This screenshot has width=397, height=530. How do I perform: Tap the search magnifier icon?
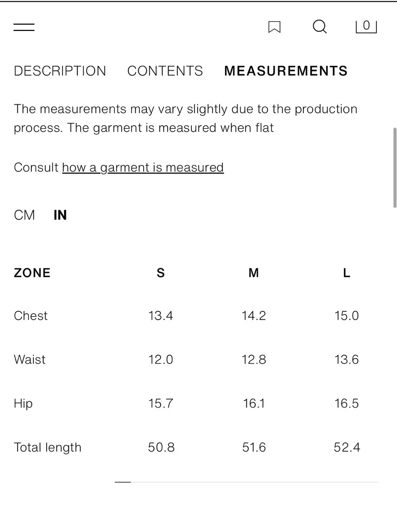pyautogui.click(x=320, y=27)
